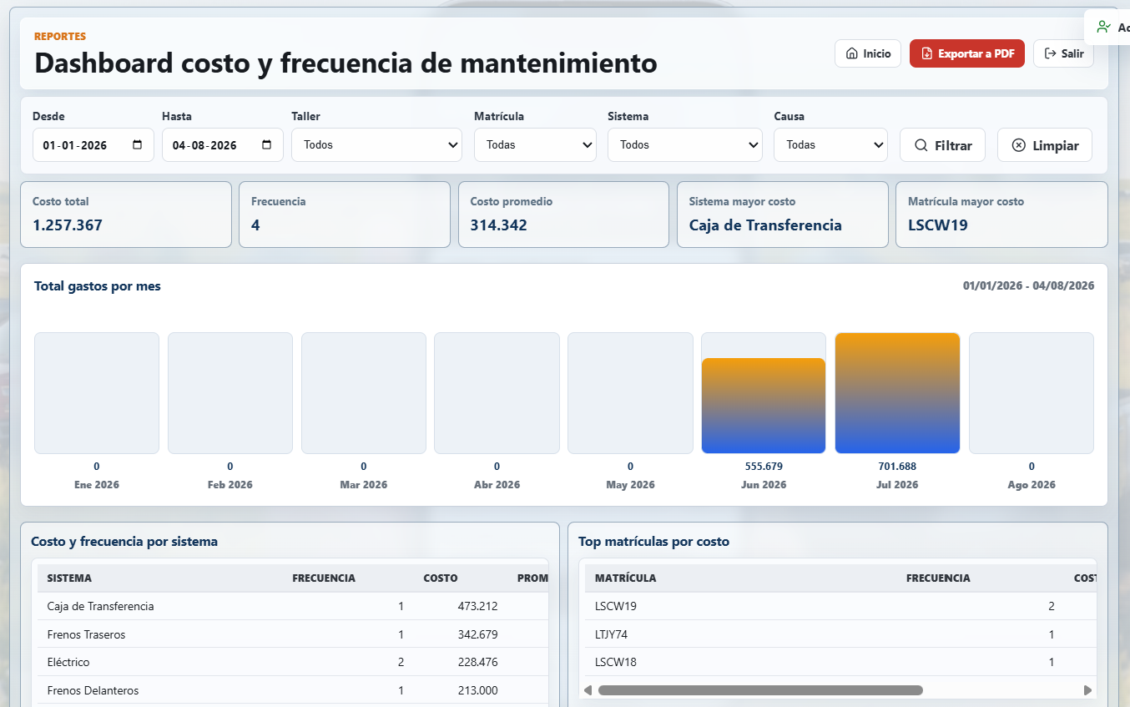Select the Caja de Transferencia table row
This screenshot has width=1130, height=707.
[x=293, y=606]
